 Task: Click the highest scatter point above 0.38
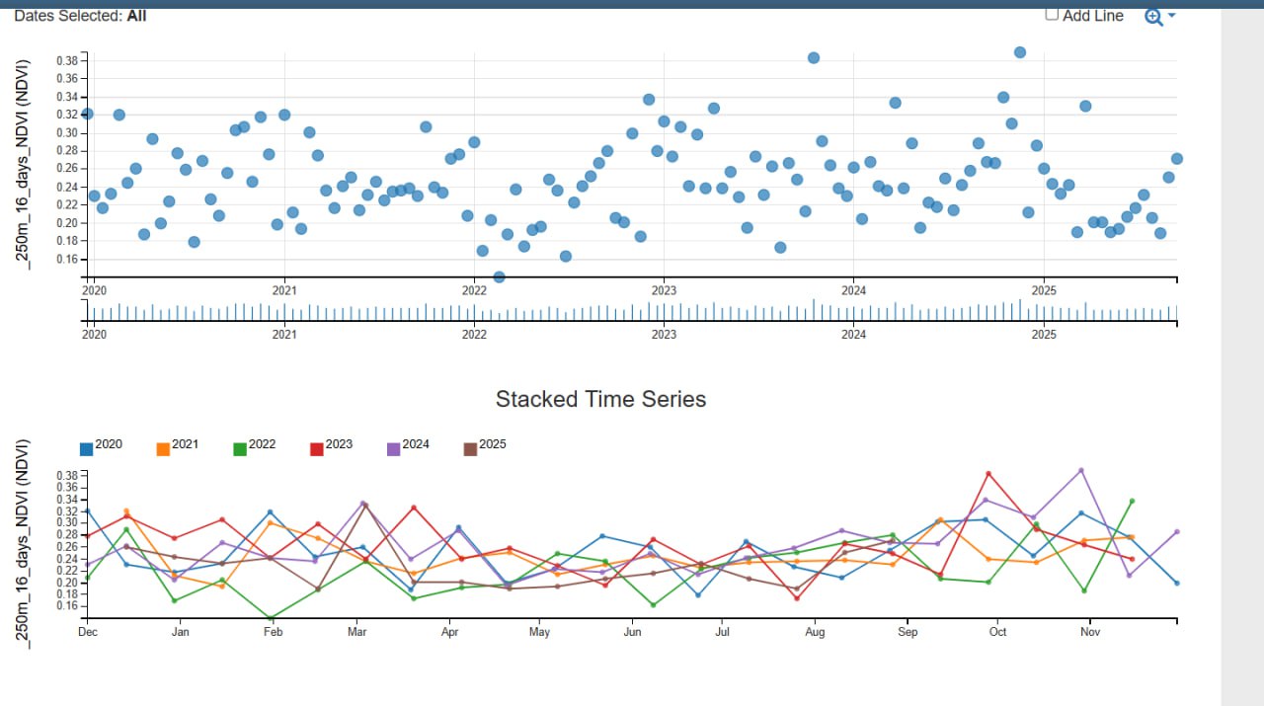(1020, 52)
